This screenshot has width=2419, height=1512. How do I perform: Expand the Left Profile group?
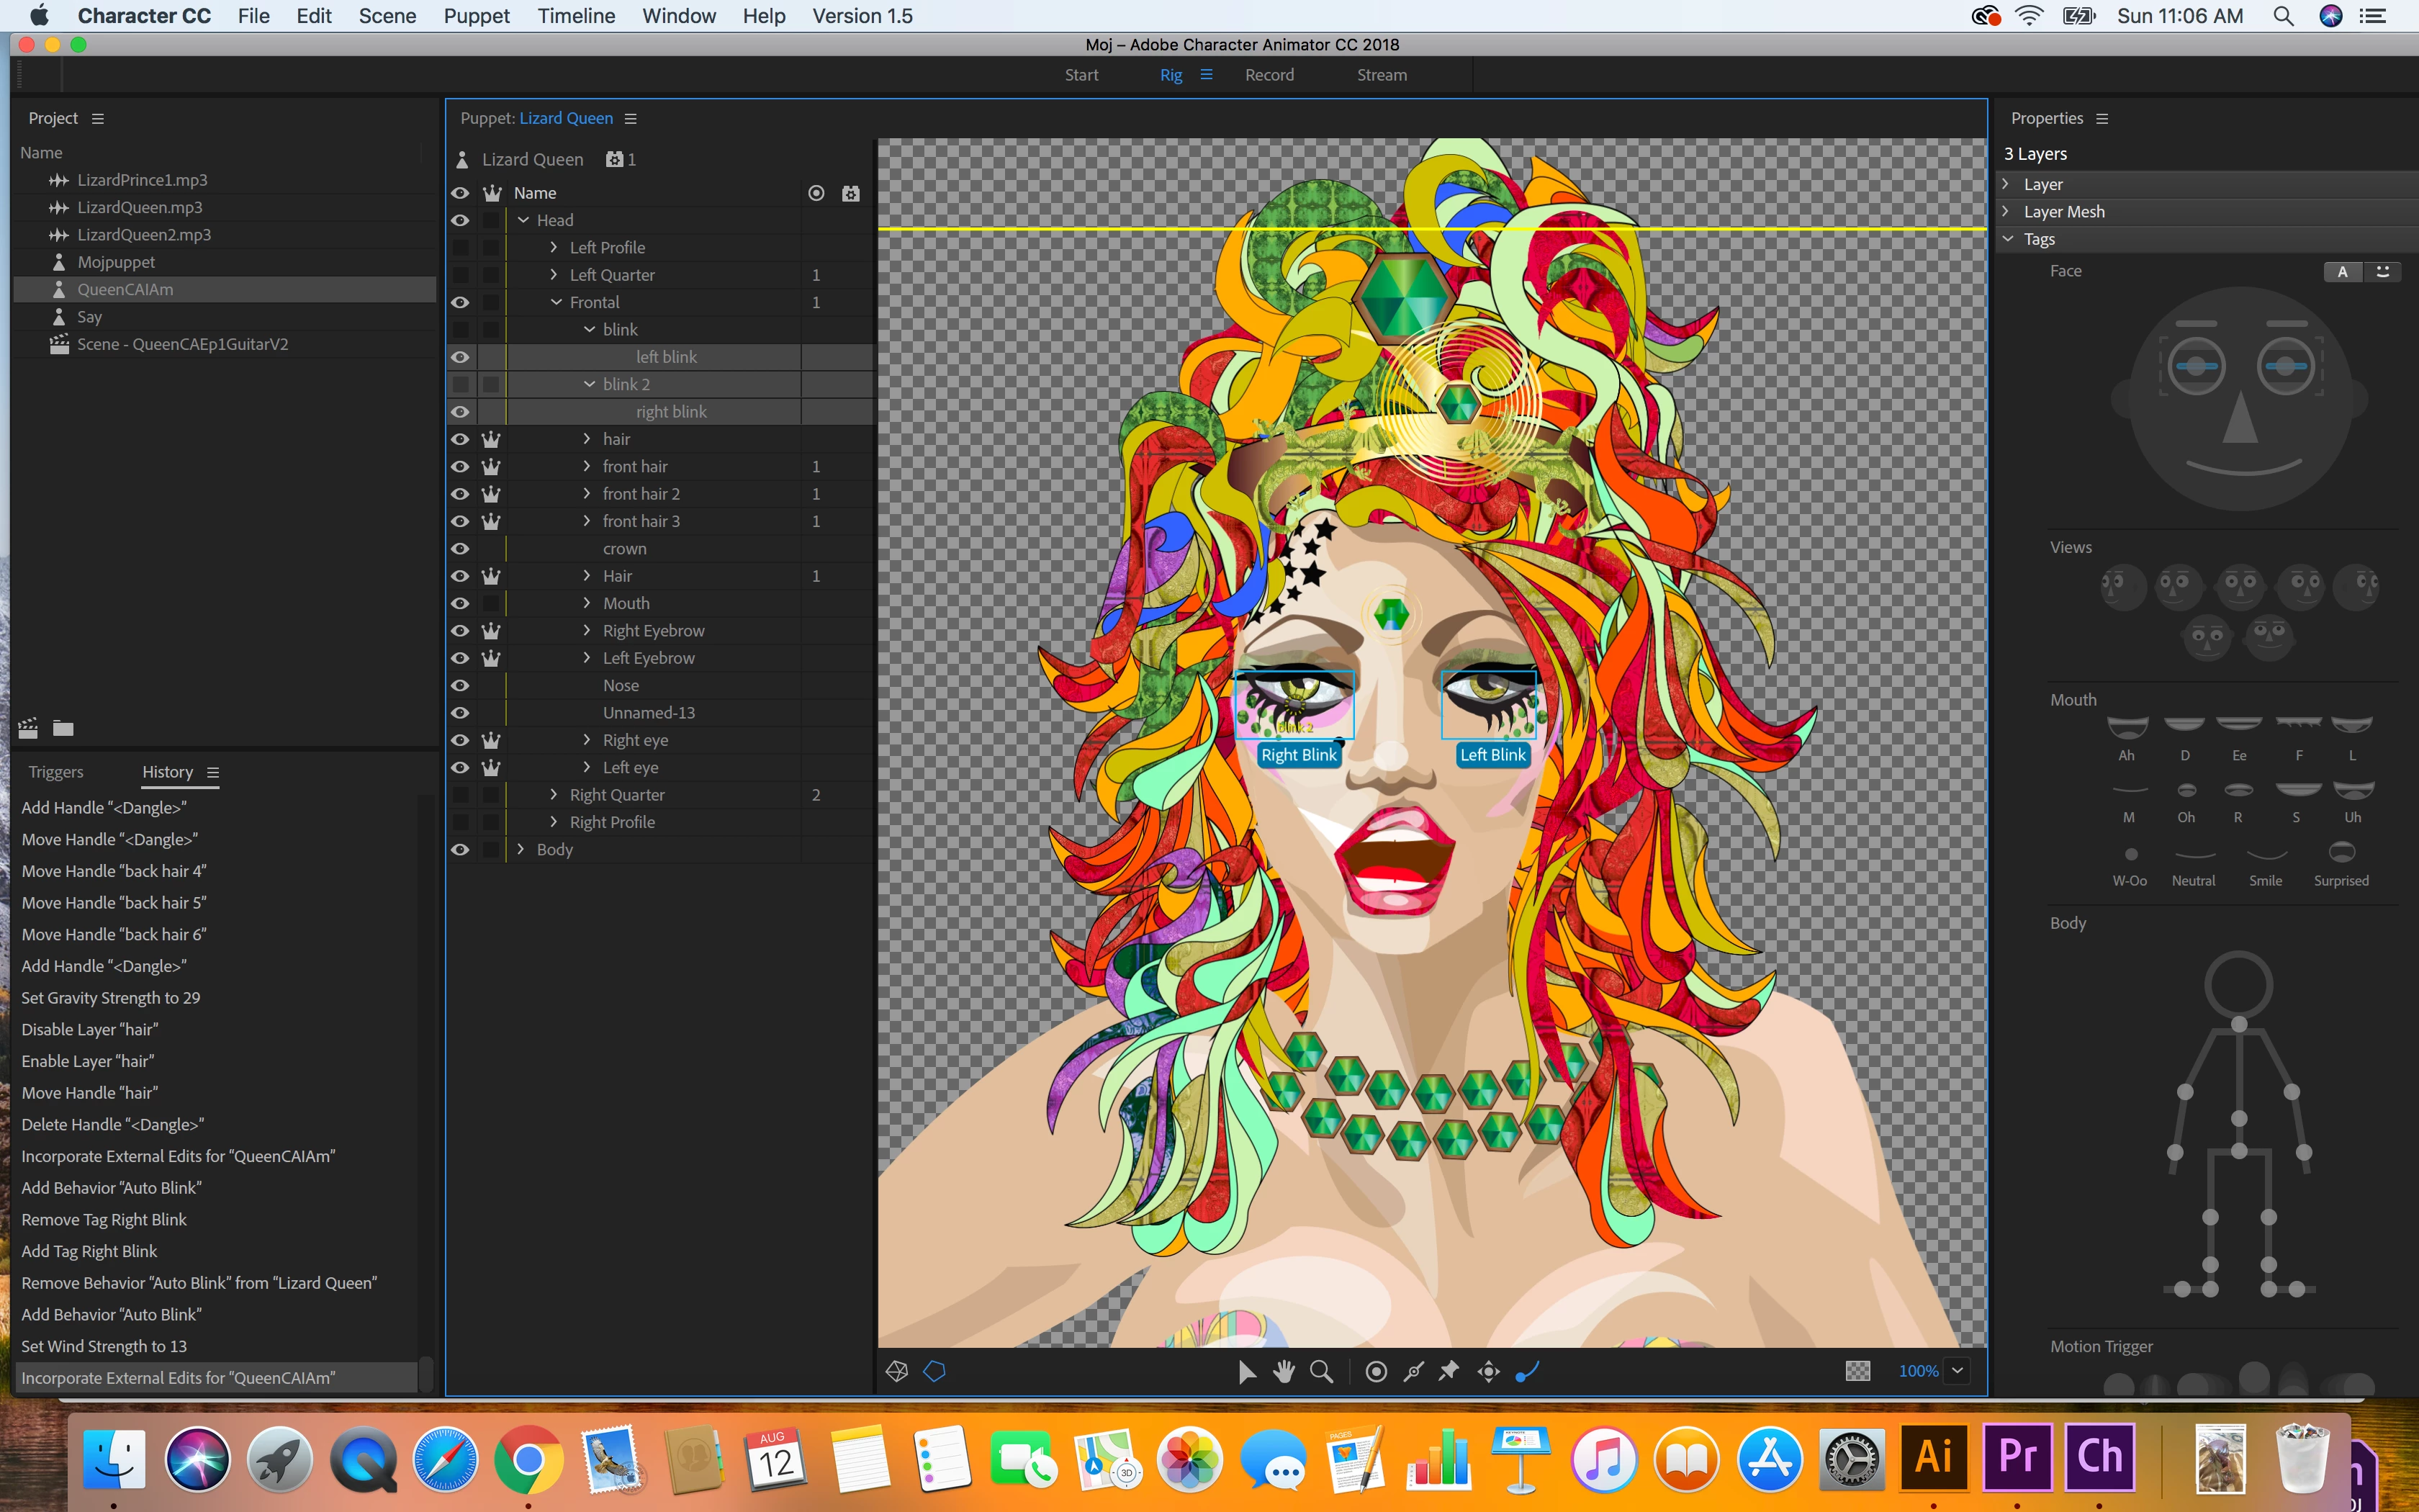point(554,247)
